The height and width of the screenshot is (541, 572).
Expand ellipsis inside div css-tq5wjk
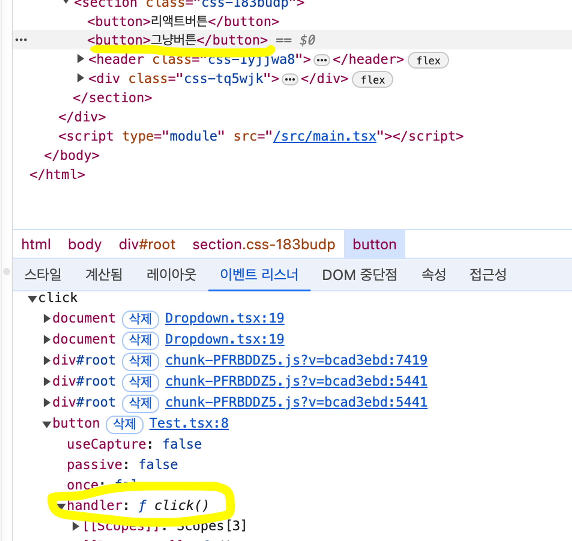click(x=290, y=79)
